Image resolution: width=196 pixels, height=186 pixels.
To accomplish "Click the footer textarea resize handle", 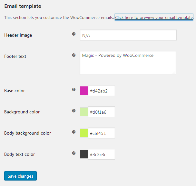I will tap(174, 73).
